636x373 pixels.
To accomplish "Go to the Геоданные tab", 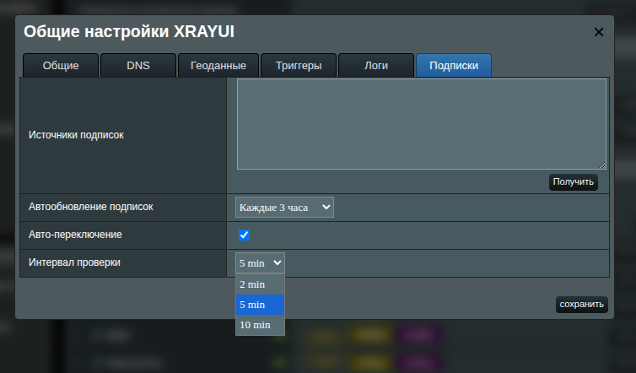I will [x=218, y=66].
